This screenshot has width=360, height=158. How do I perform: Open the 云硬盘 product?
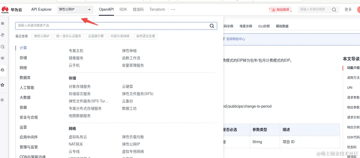click(x=127, y=86)
